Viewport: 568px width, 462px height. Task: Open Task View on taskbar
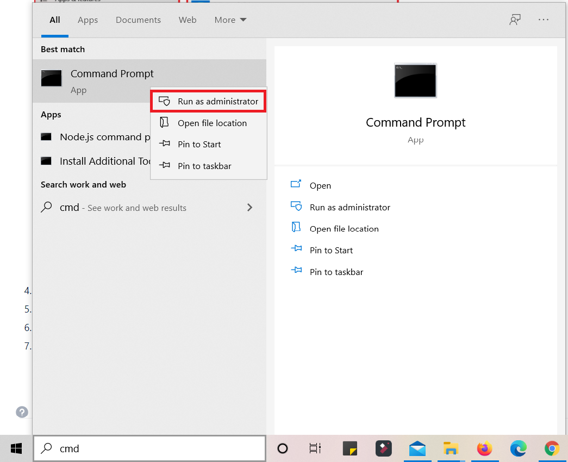315,448
